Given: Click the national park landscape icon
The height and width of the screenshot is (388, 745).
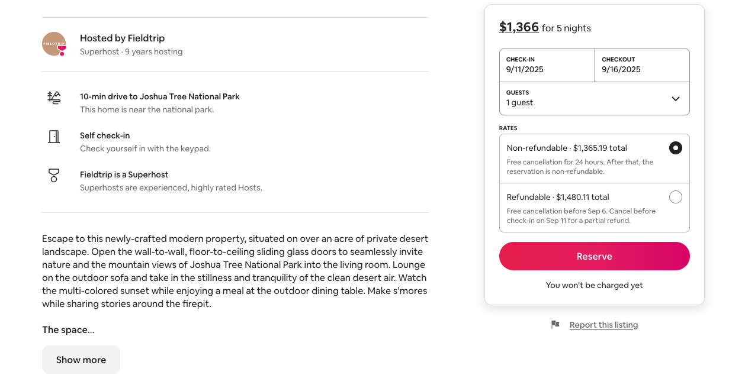Looking at the screenshot, I should [x=54, y=98].
